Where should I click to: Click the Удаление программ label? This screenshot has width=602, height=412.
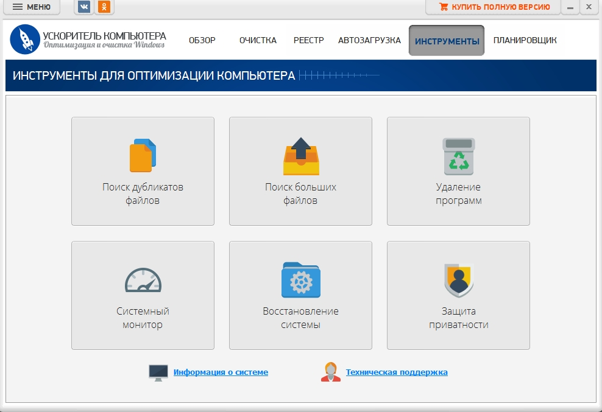[x=458, y=194]
